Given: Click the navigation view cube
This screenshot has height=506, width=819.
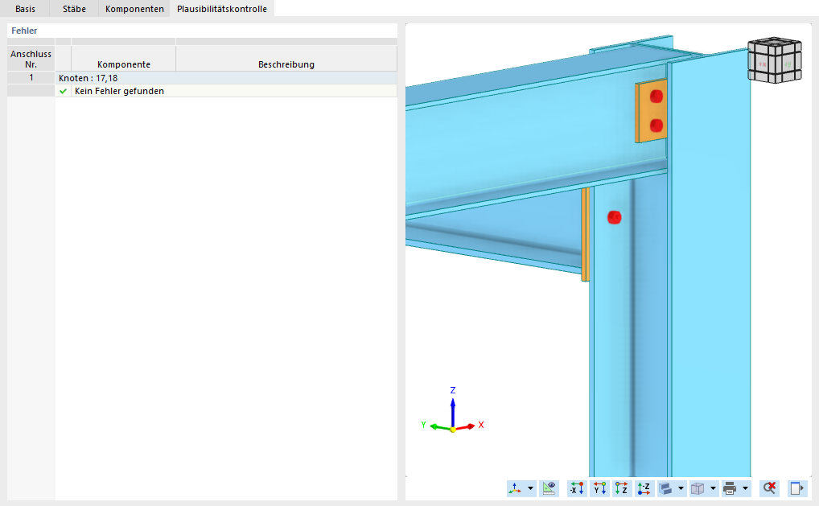Looking at the screenshot, I should click(x=775, y=60).
